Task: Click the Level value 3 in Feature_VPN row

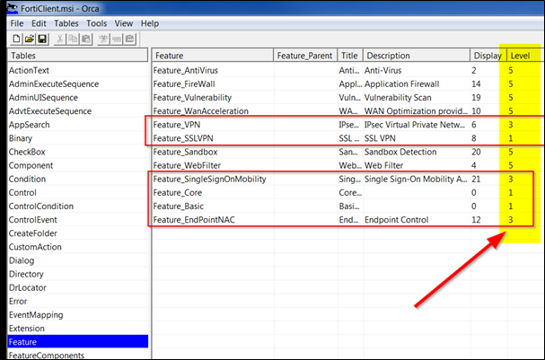Action: point(511,125)
